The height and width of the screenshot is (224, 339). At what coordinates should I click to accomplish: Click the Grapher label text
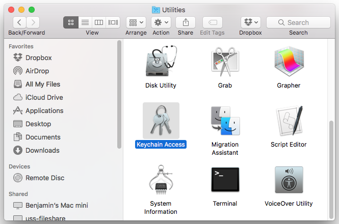(289, 86)
